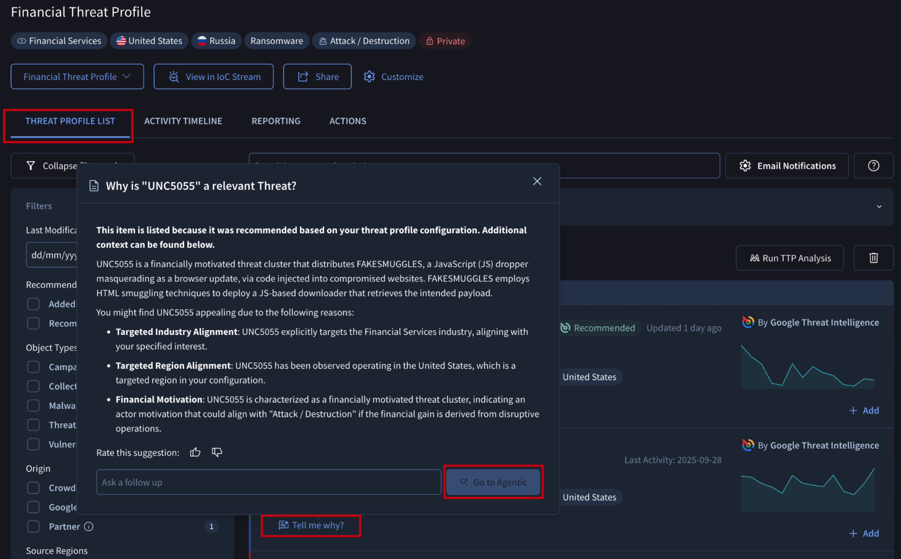Tick the Partner origin checkbox
The height and width of the screenshot is (559, 901).
tap(33, 526)
